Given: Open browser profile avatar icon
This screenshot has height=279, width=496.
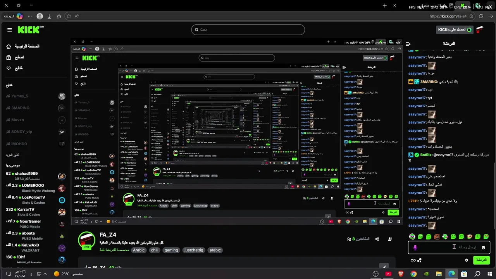Looking at the screenshot, I should click(x=40, y=16).
